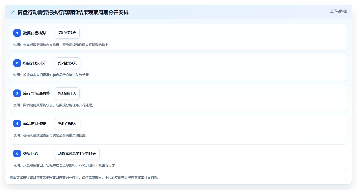The width and height of the screenshot is (357, 190).
Task: Select the 商品信息核查 step name
Action: coord(35,123)
